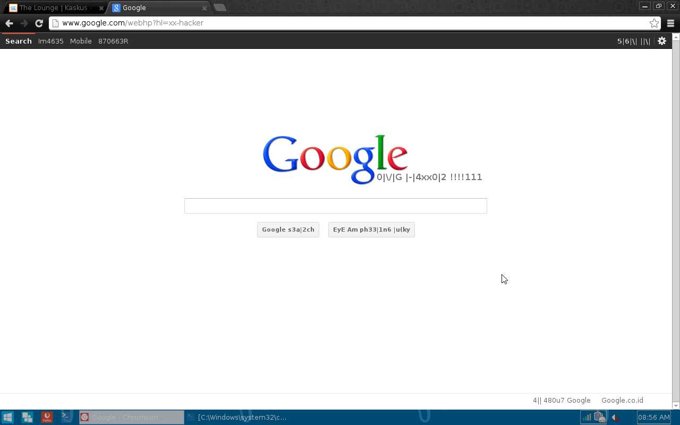Click the page scrollbar down arrow

(x=676, y=405)
